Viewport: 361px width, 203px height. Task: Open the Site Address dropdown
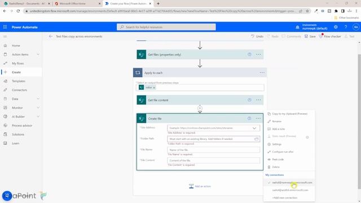(x=254, y=128)
